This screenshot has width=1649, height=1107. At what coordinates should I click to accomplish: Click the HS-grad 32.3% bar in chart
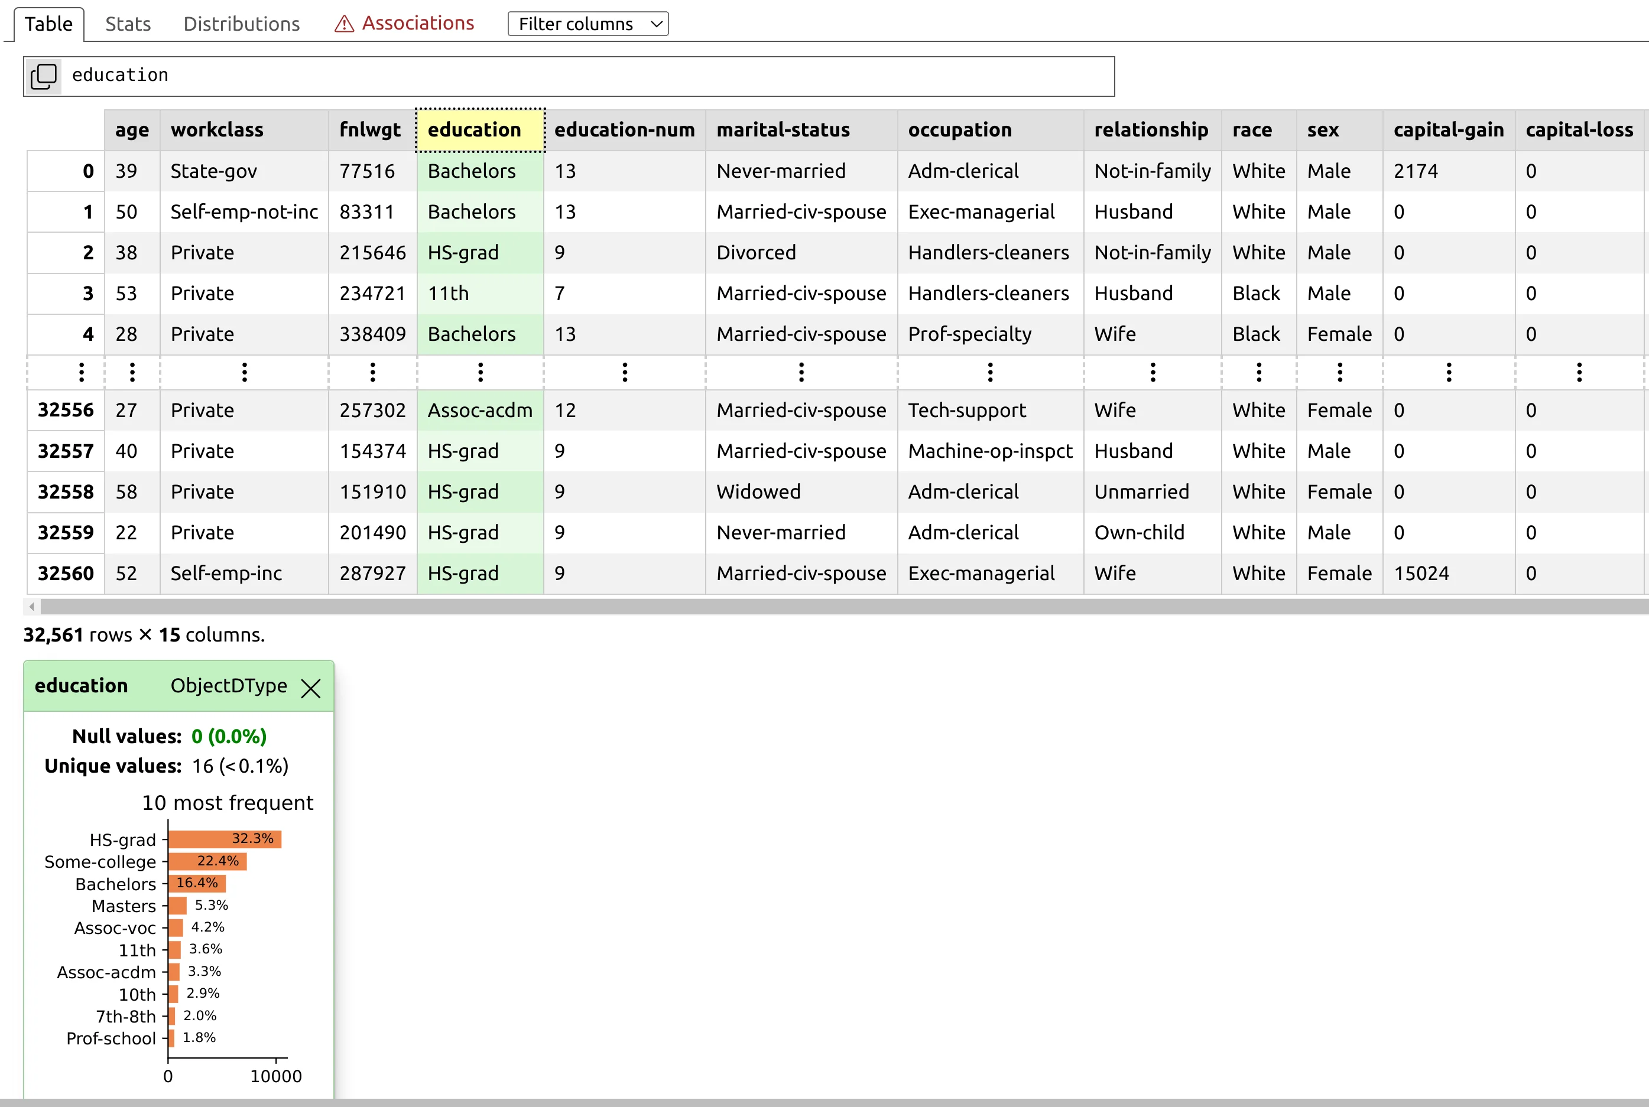pyautogui.click(x=225, y=839)
